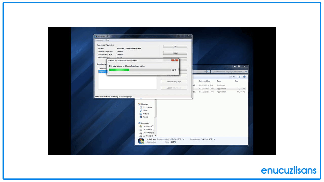Click the About button in Vistalizator
Screen dimensions: 324x182
175,53
